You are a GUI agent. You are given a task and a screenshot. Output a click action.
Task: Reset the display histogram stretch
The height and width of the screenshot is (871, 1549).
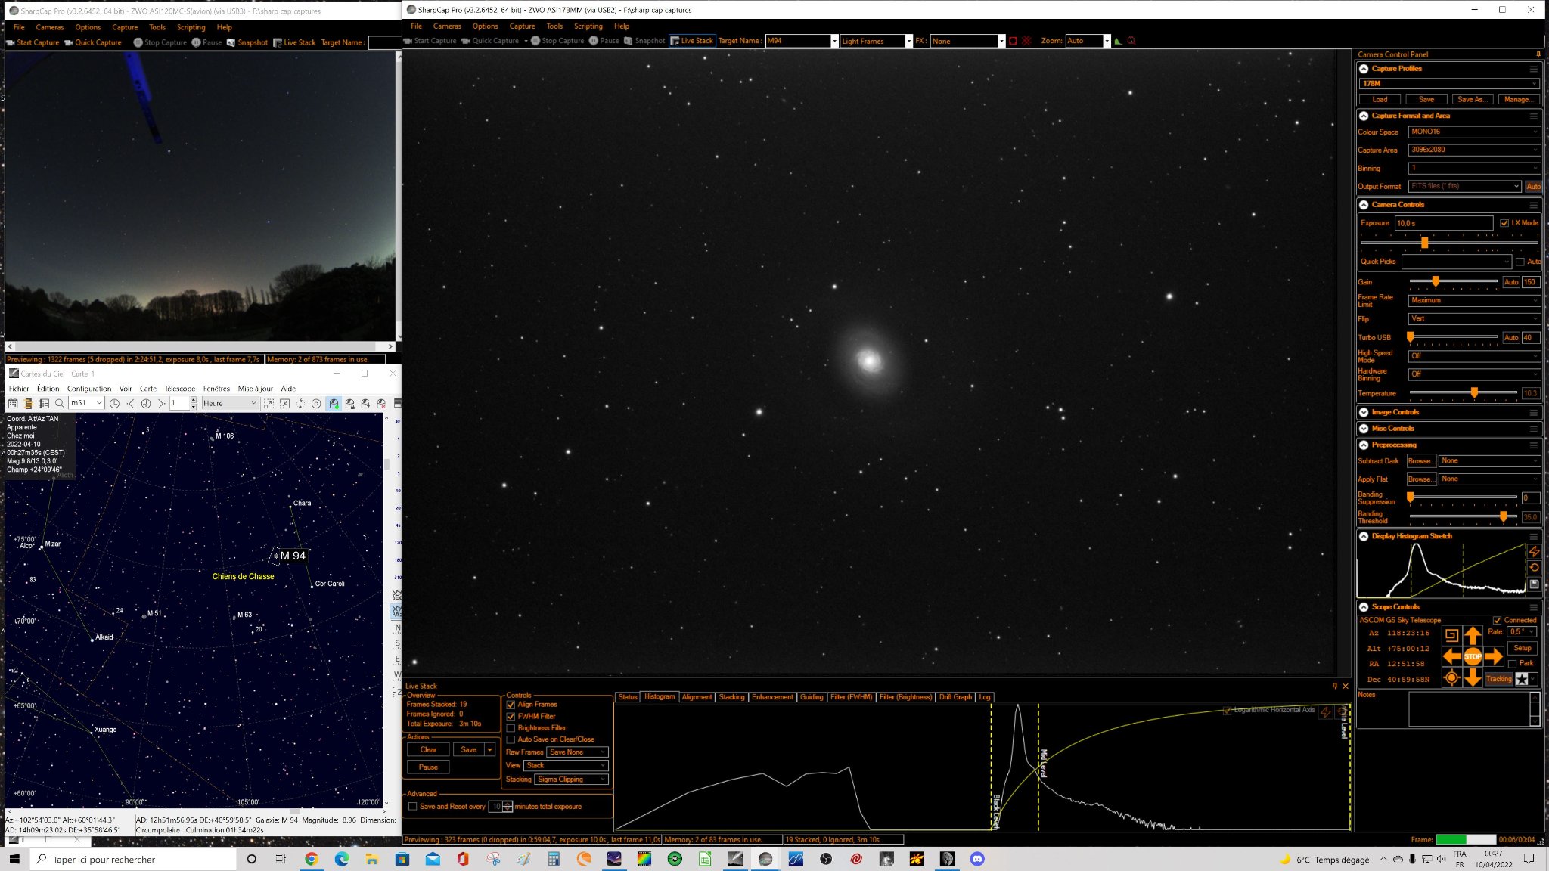pos(1534,568)
